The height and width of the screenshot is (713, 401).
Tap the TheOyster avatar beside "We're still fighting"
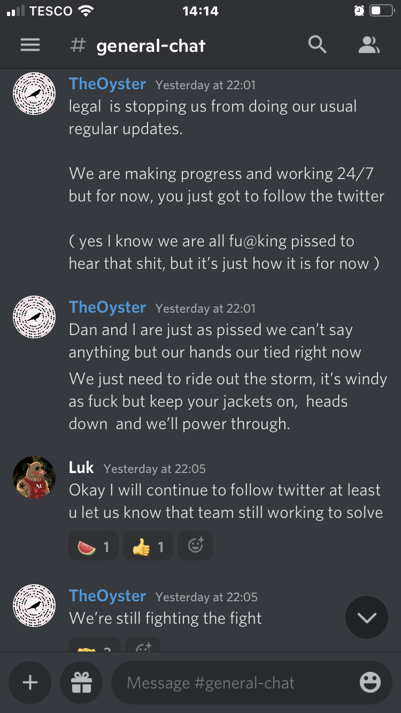(34, 606)
